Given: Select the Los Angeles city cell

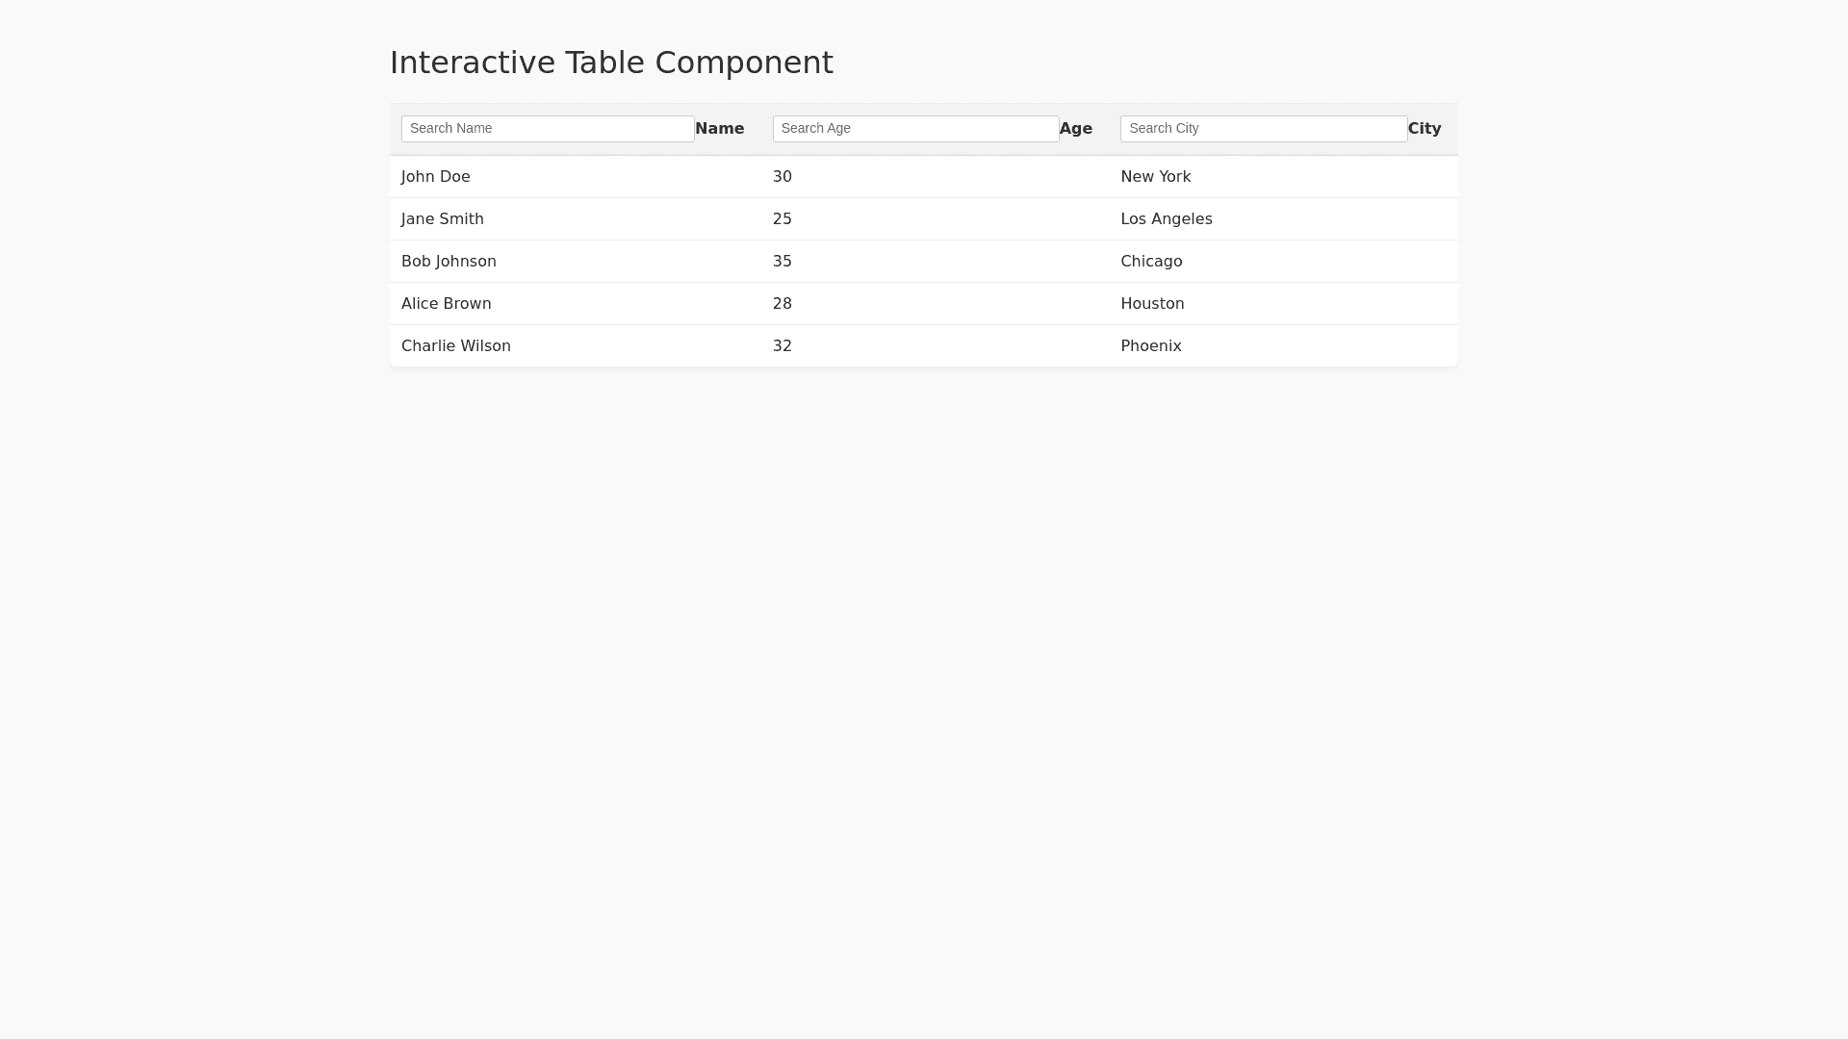Looking at the screenshot, I should [1166, 219].
